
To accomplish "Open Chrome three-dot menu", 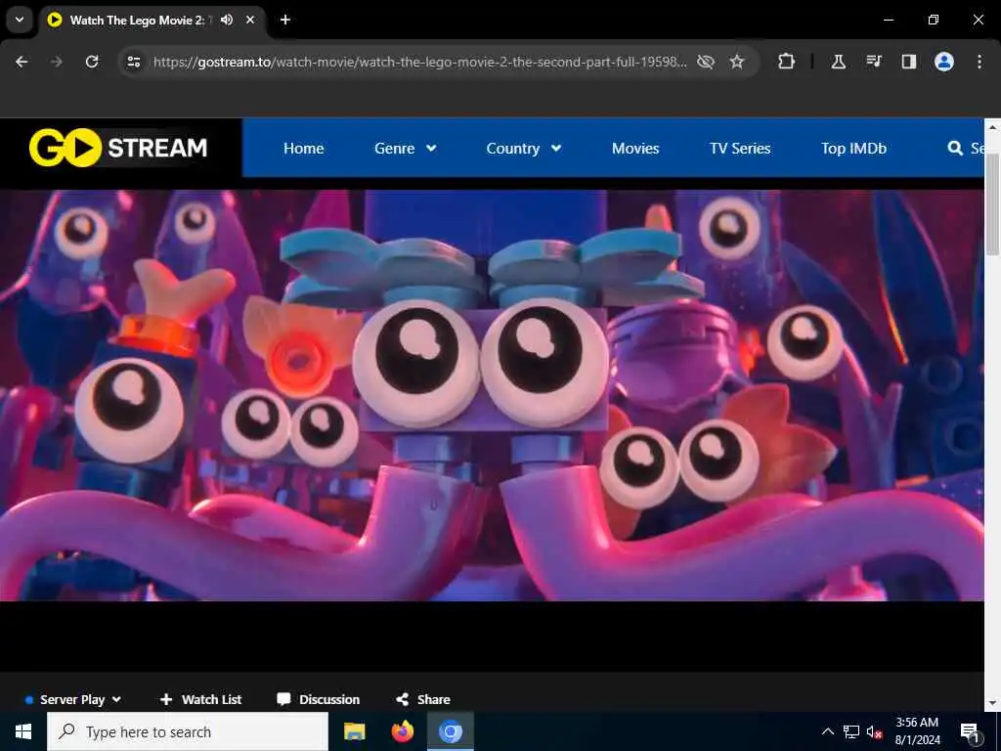I will point(979,62).
